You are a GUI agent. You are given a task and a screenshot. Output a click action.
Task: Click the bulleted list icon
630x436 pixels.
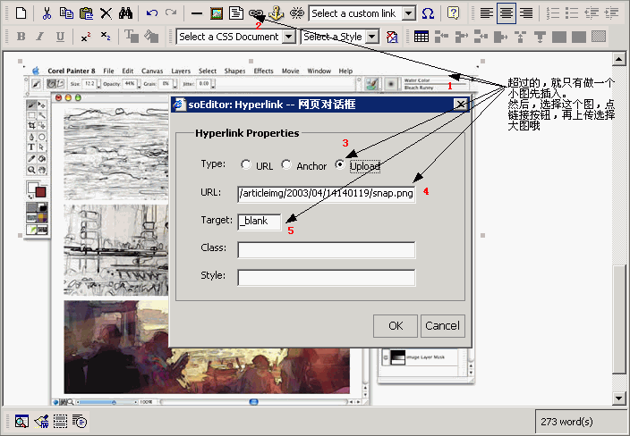point(572,13)
